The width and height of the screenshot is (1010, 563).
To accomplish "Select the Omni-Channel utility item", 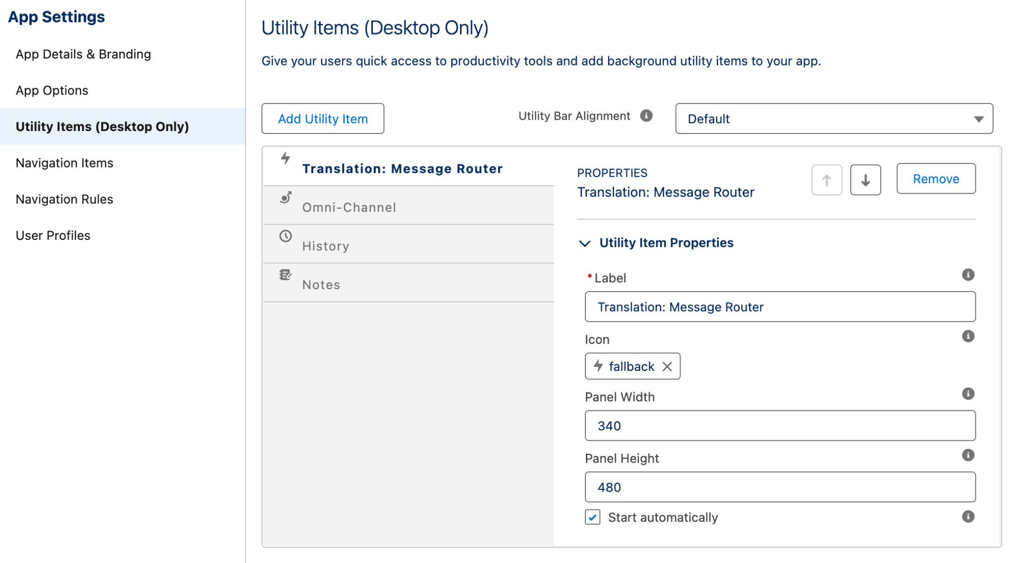I will point(349,207).
